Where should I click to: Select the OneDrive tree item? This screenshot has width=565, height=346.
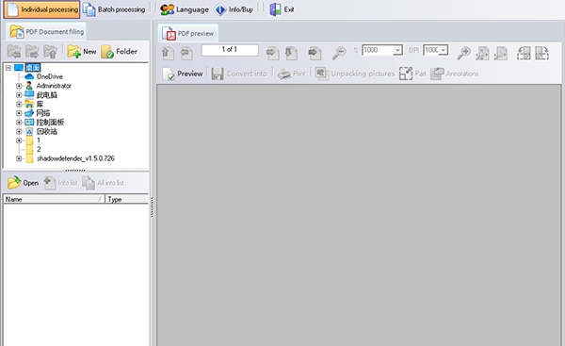(49, 76)
